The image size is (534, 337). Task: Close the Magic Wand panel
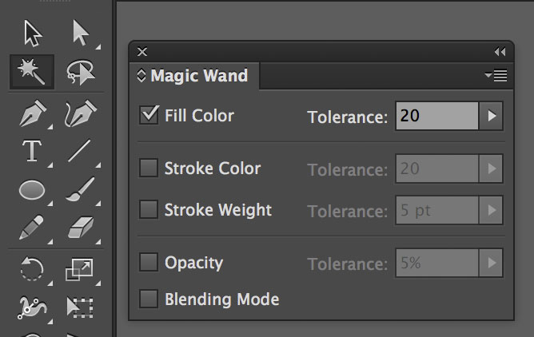pos(142,52)
